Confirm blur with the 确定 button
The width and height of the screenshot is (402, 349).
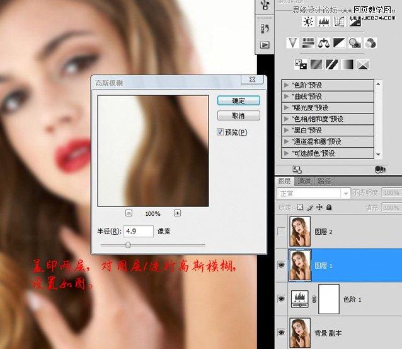tap(238, 100)
